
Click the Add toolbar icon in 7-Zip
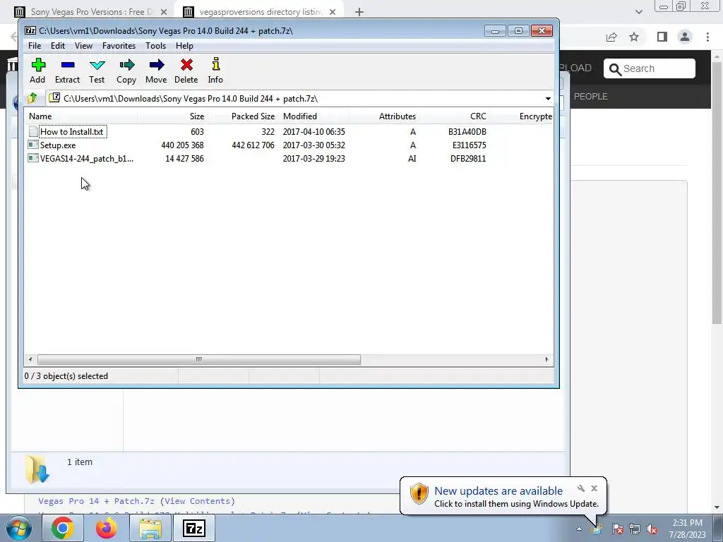click(x=38, y=71)
